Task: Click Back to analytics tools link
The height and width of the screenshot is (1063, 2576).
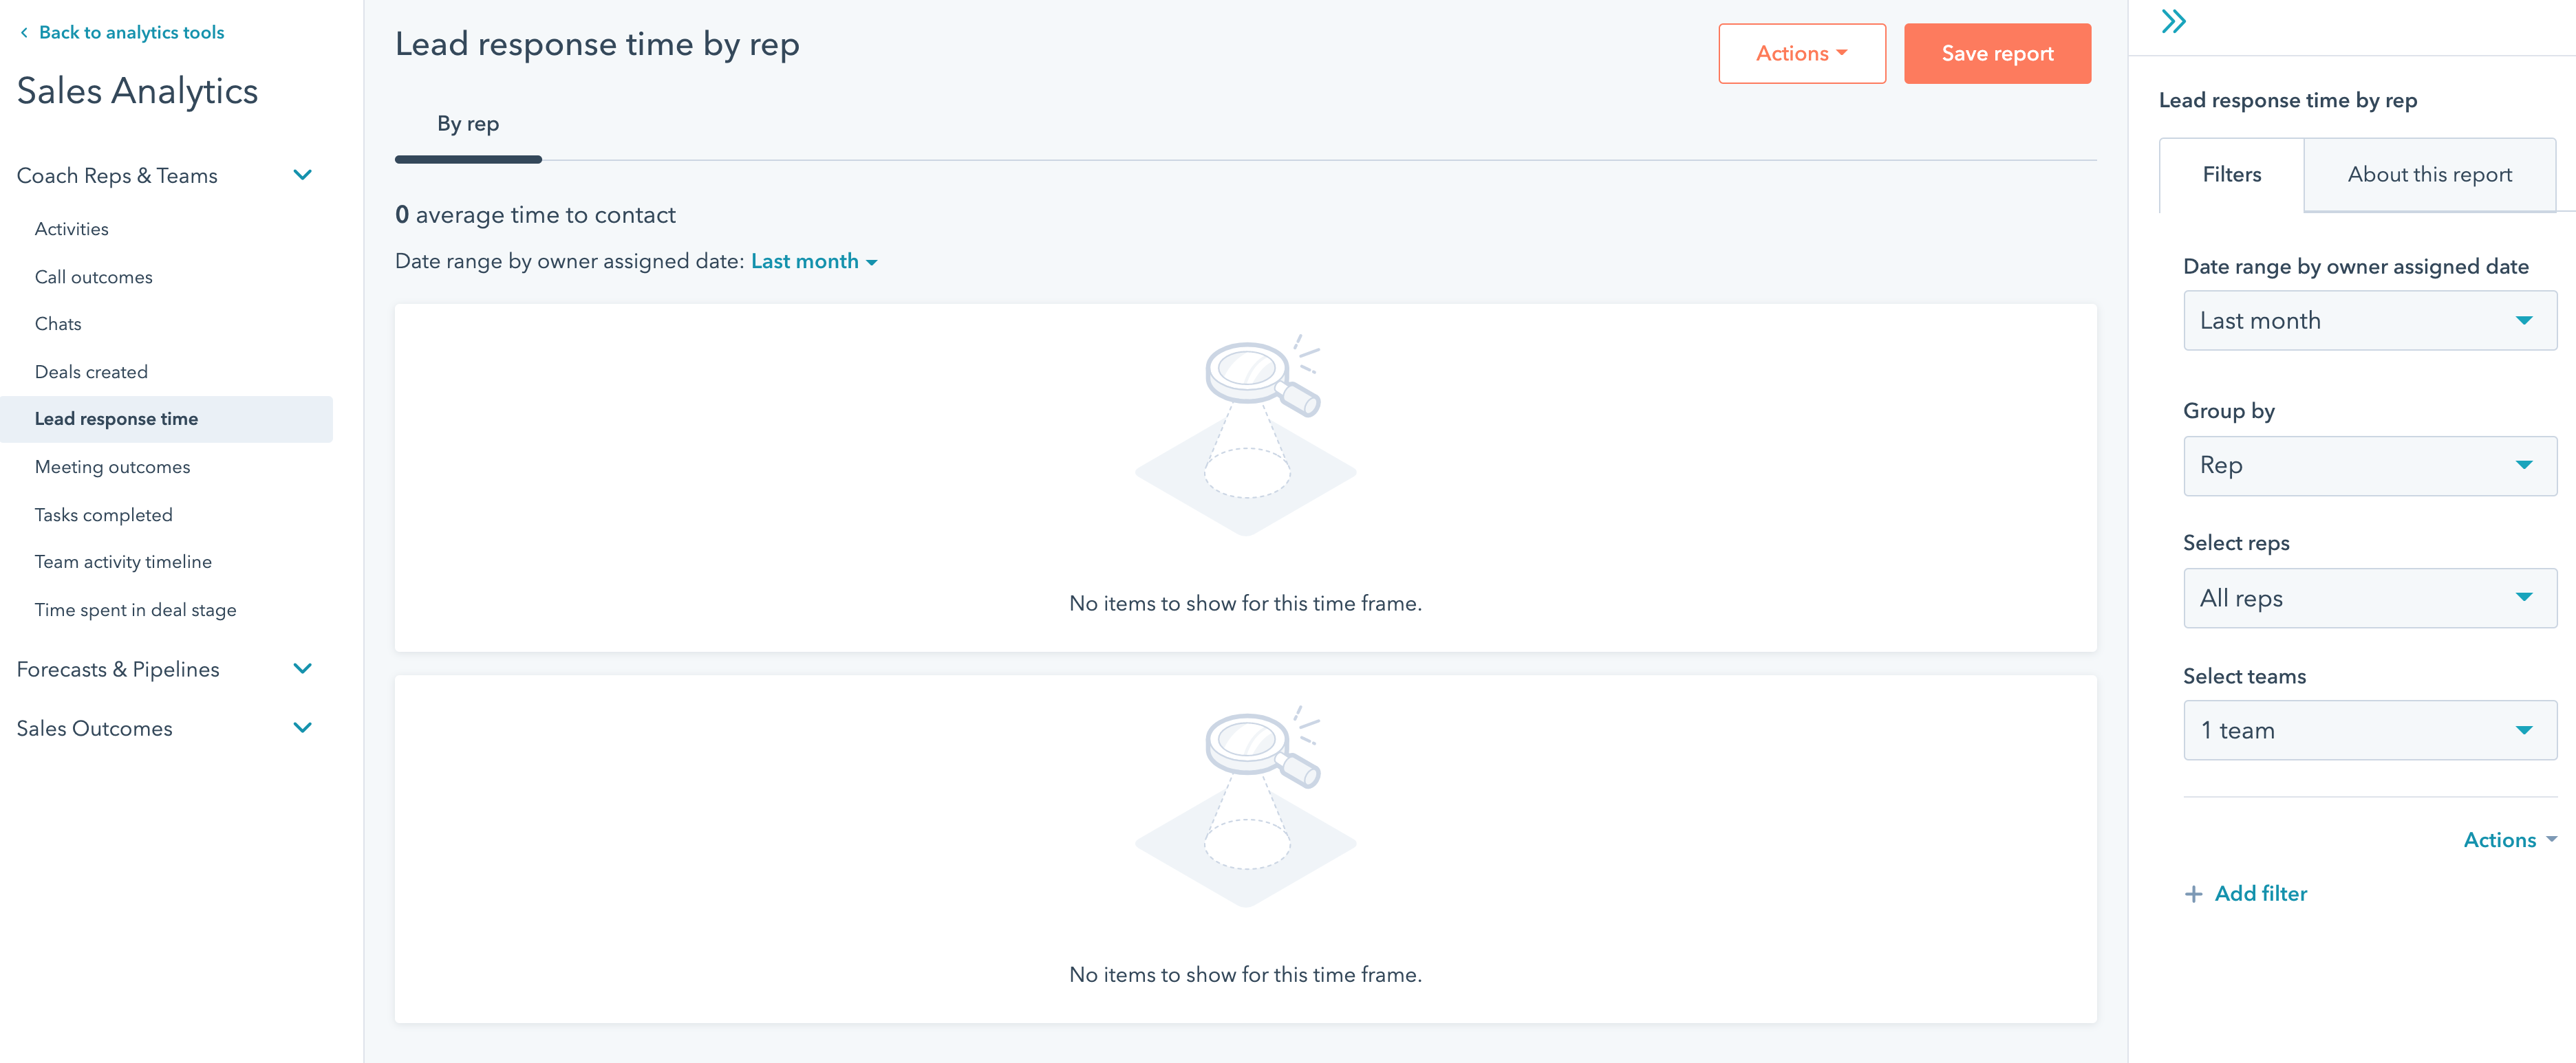Action: pyautogui.click(x=131, y=33)
